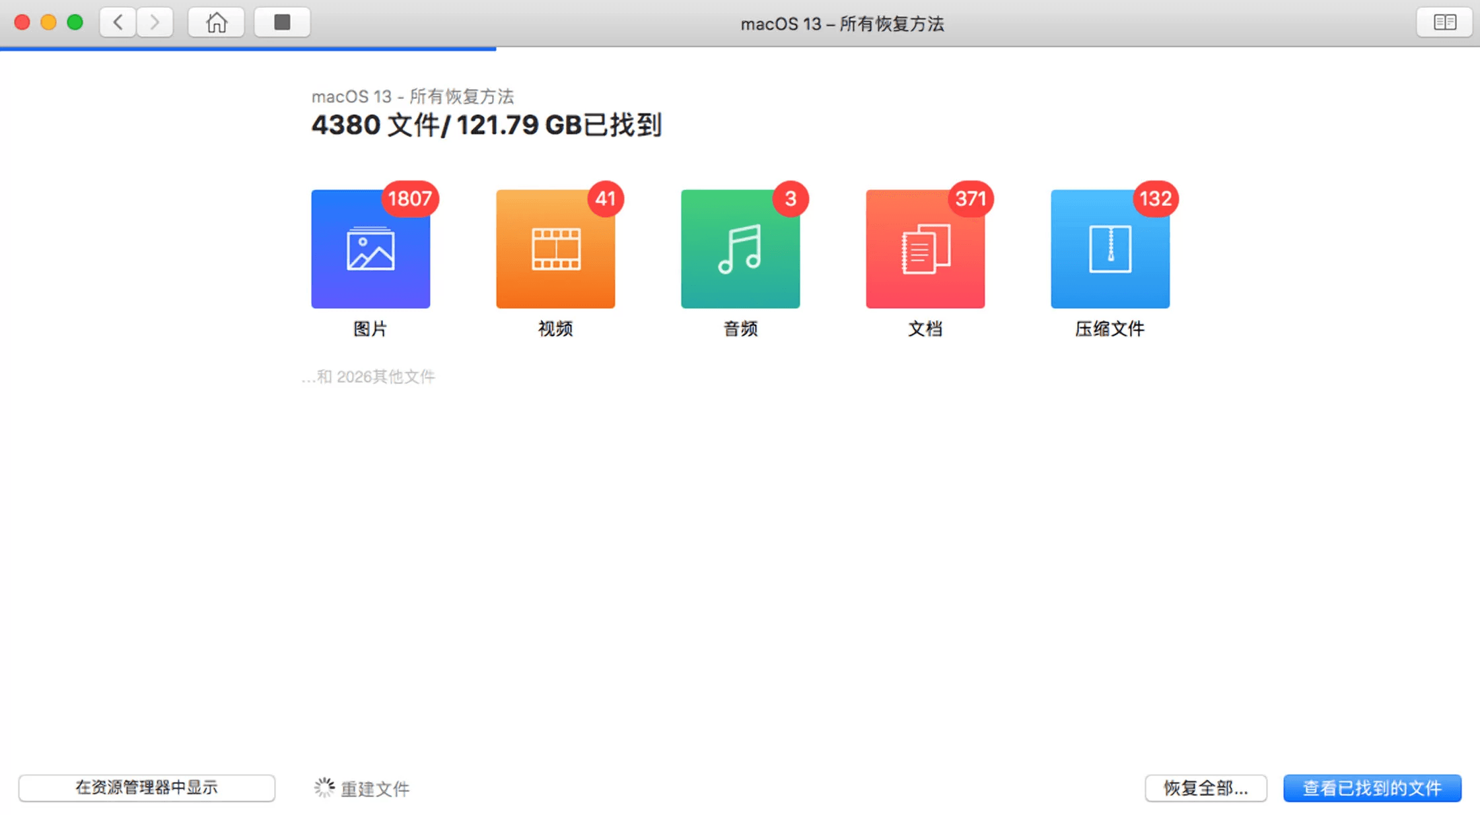
Task: Open the 图片 category to browse found images
Action: click(370, 249)
